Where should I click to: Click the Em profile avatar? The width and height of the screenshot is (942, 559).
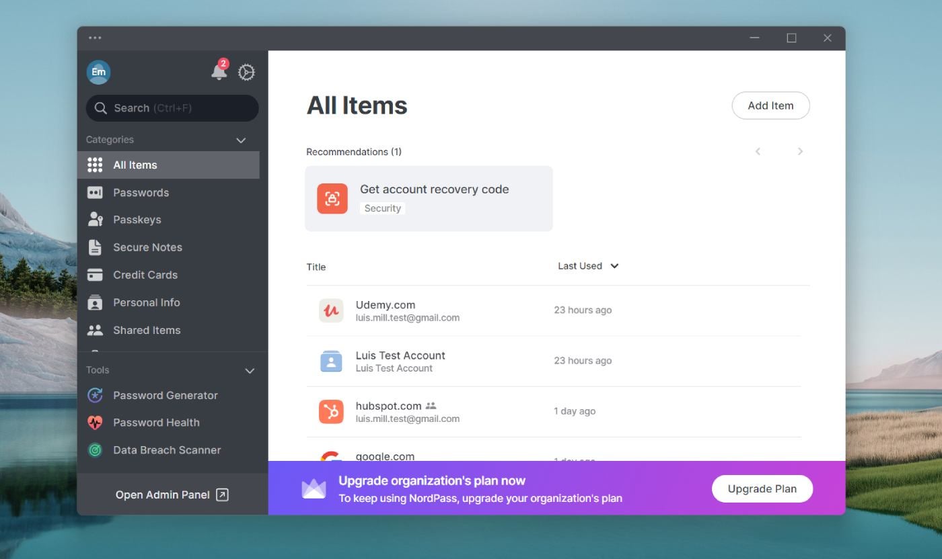click(x=98, y=72)
